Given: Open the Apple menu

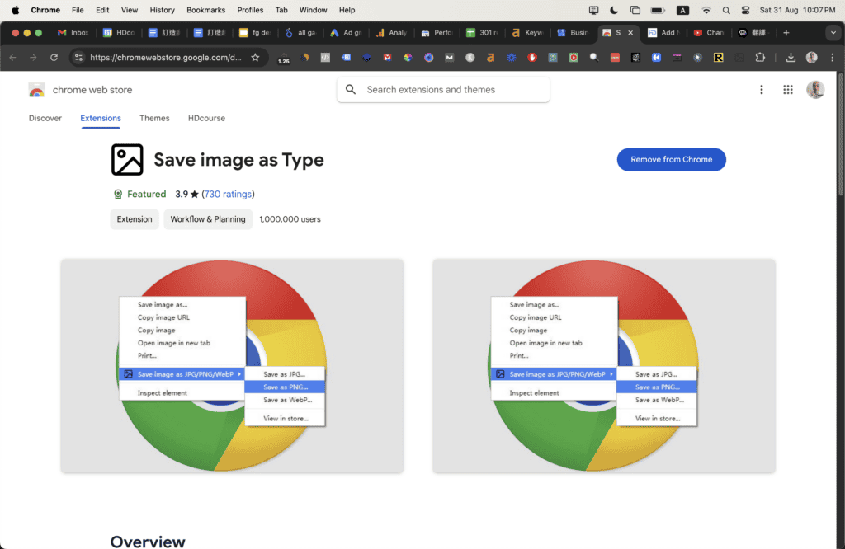Looking at the screenshot, I should 15,10.
